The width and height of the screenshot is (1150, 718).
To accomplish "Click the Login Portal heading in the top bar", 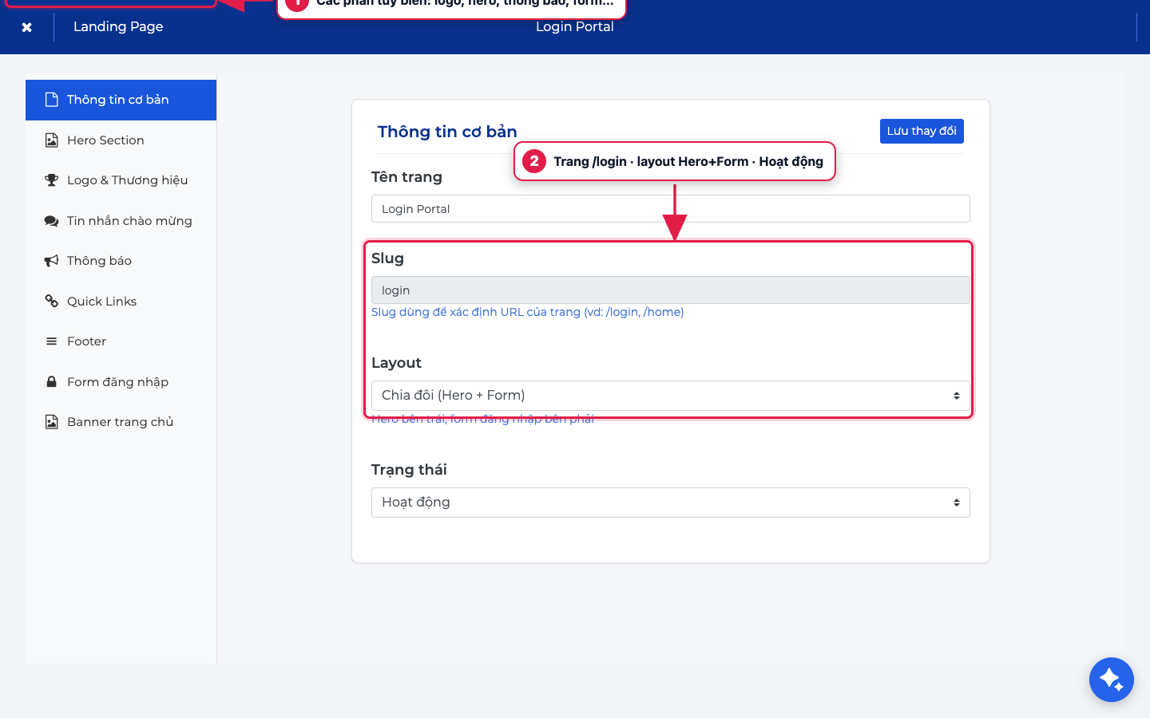I will 575,26.
